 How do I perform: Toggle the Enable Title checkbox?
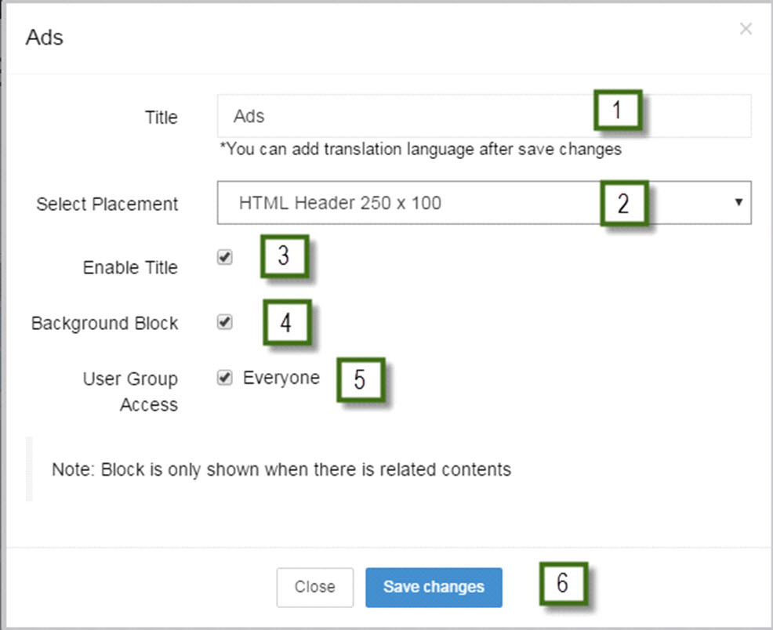[x=225, y=257]
